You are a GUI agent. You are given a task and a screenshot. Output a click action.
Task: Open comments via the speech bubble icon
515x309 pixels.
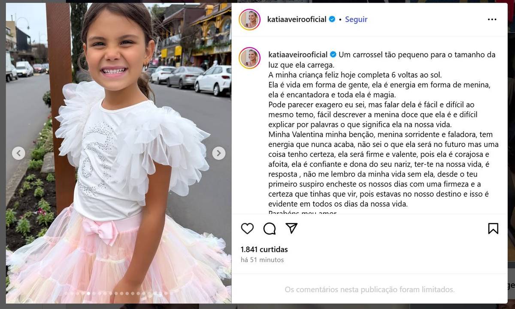click(x=270, y=229)
